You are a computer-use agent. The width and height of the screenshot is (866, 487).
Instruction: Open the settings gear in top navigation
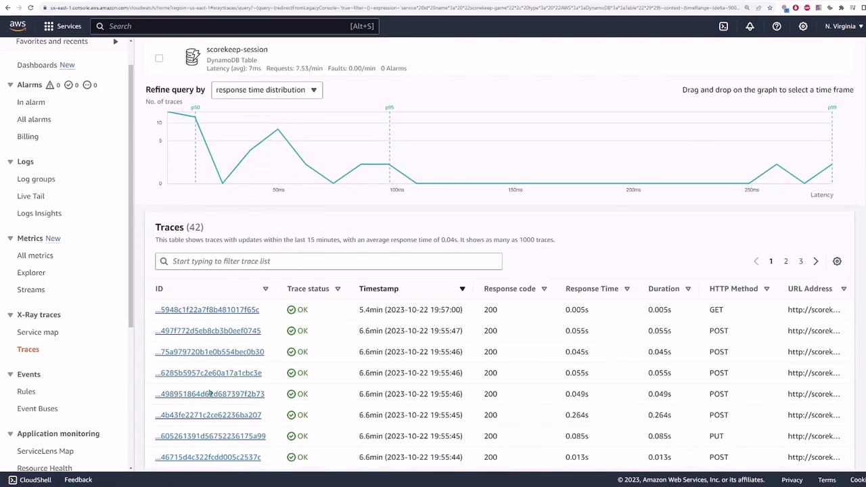803,26
